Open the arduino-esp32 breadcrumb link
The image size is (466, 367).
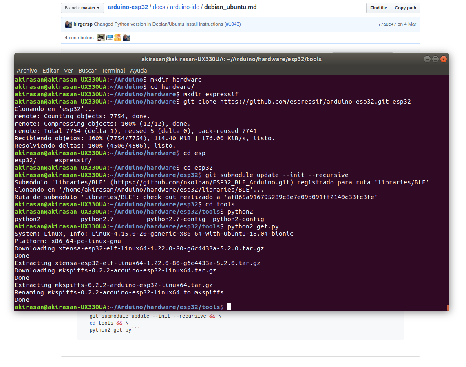tap(128, 7)
